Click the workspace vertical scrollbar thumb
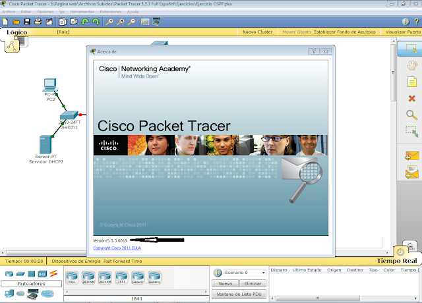This screenshot has height=303, width=422. coord(394,72)
